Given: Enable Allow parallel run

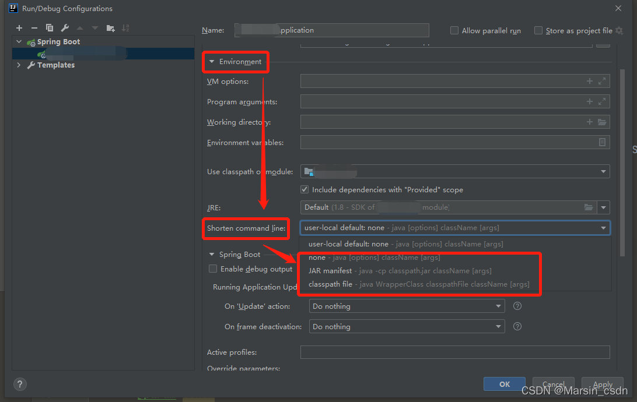Looking at the screenshot, I should [454, 30].
